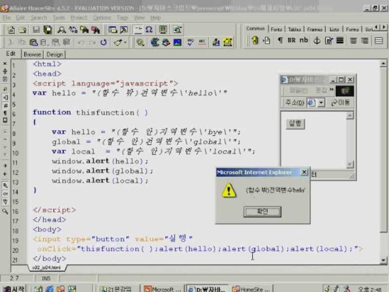Click 확인 button in alert dialog
Viewport: 389px width, 292px height.
pyautogui.click(x=262, y=211)
